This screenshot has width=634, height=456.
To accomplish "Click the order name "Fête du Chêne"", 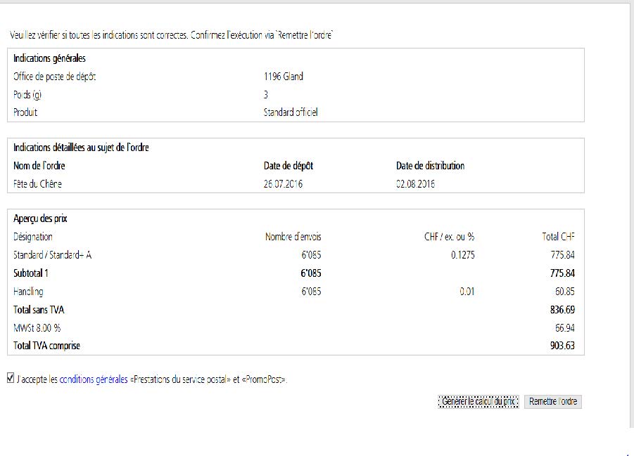I will (x=39, y=184).
